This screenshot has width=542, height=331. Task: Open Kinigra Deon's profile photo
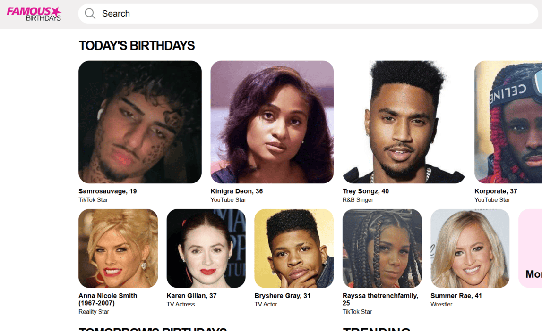pyautogui.click(x=272, y=122)
